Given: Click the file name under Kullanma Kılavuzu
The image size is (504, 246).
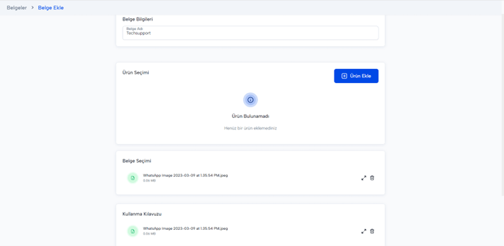Looking at the screenshot, I should click(186, 229).
